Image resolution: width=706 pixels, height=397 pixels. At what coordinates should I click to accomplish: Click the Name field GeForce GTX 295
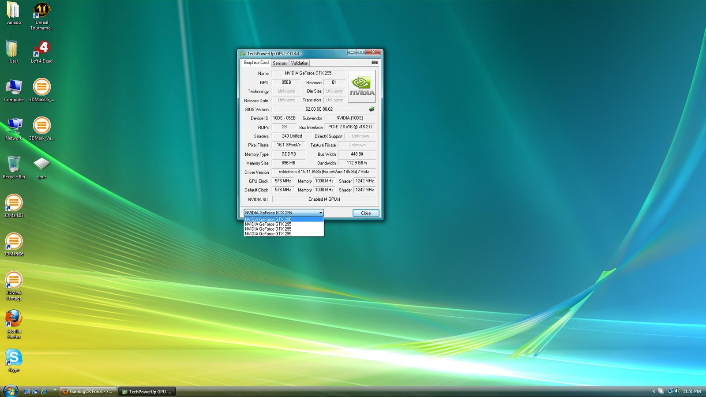tap(308, 73)
